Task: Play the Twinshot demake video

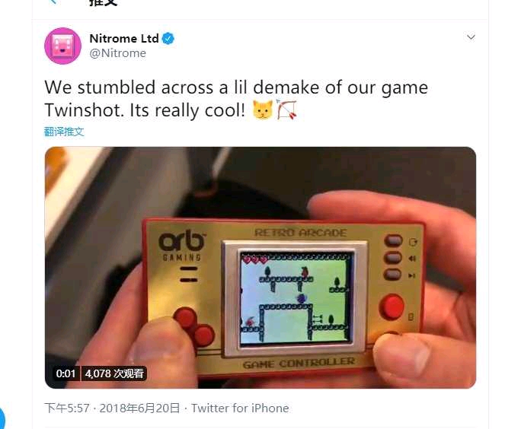Action: point(260,268)
